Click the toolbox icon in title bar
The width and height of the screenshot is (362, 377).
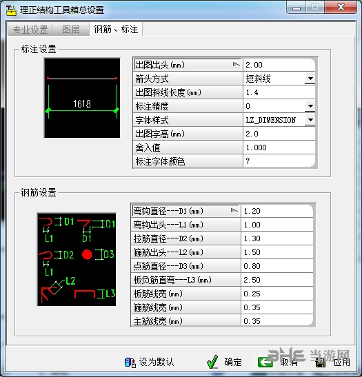click(10, 10)
